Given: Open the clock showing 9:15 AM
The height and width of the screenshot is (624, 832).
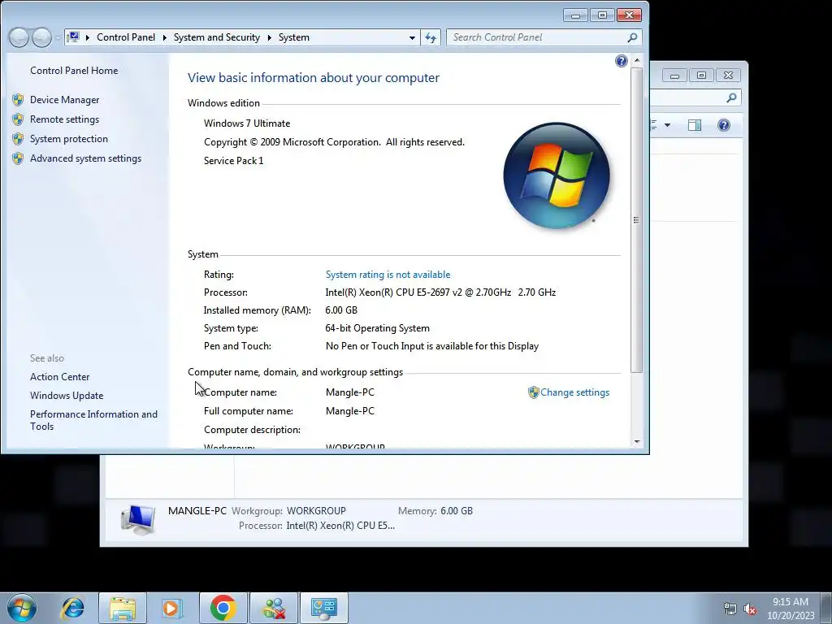Looking at the screenshot, I should click(791, 609).
